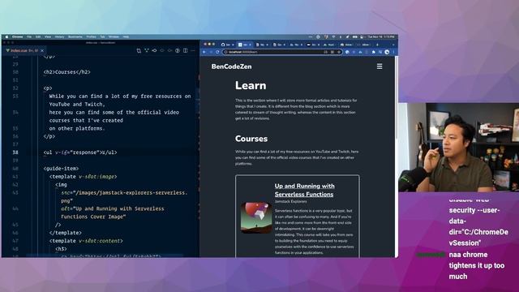The width and height of the screenshot is (519, 292).
Task: Open Up and Running with Serverless Functions link
Action: pos(304,190)
